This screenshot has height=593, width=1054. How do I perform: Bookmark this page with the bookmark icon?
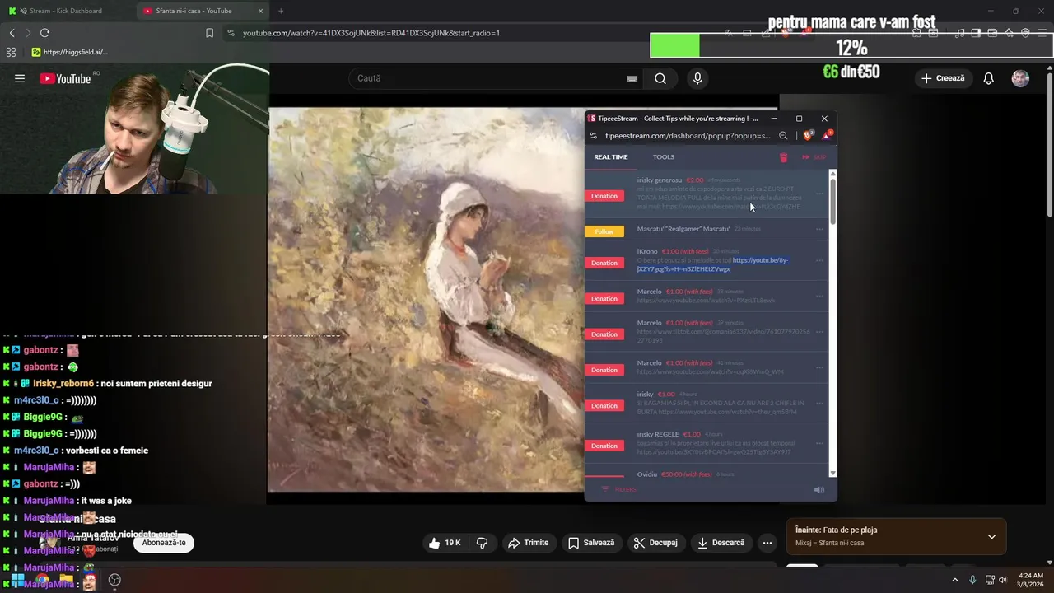click(x=209, y=33)
